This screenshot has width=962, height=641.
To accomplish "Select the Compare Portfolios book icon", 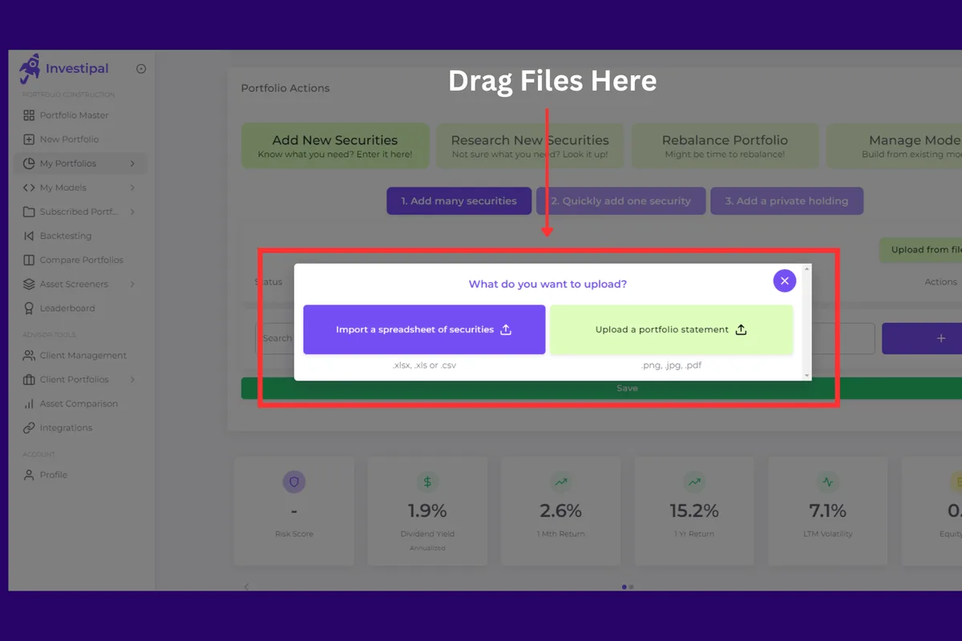I will coord(27,260).
